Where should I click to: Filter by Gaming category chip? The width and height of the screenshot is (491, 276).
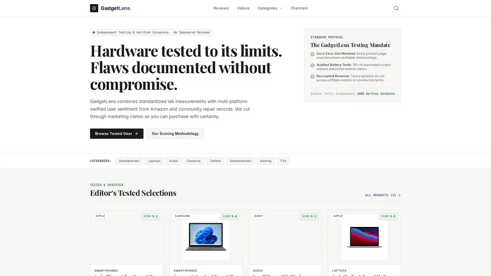(265, 161)
